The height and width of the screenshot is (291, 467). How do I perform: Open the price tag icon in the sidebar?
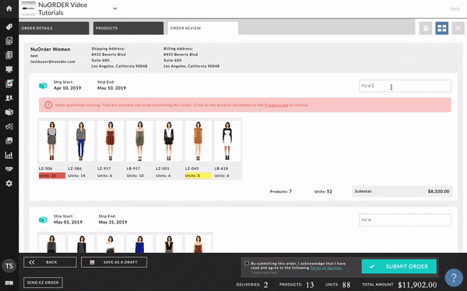point(9,26)
